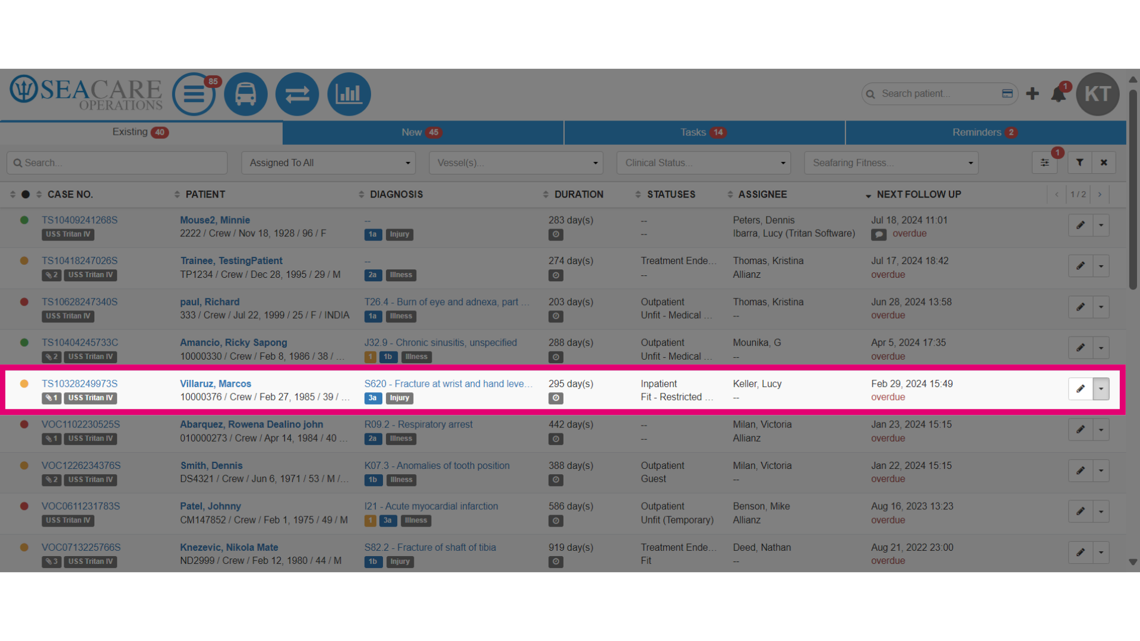This screenshot has width=1140, height=641.
Task: Open diagnosis link J32.9 - Chronic sinusitis
Action: pyautogui.click(x=441, y=343)
